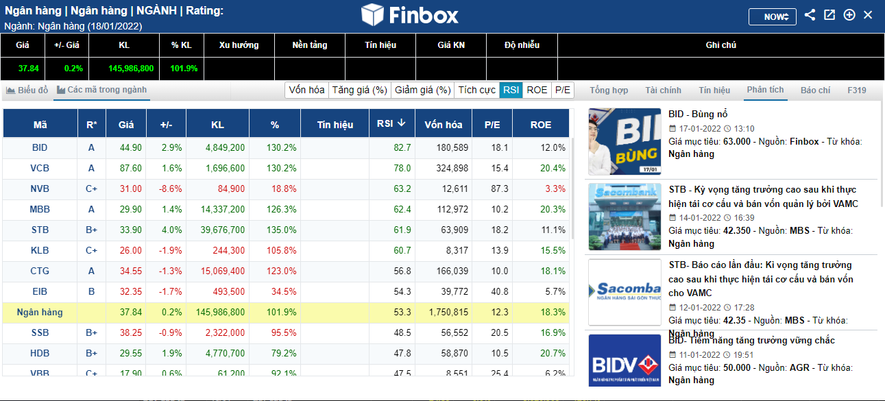Select the P/E filter button

point(563,90)
